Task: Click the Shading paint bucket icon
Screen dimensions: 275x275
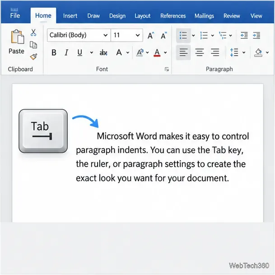Action: 258,53
